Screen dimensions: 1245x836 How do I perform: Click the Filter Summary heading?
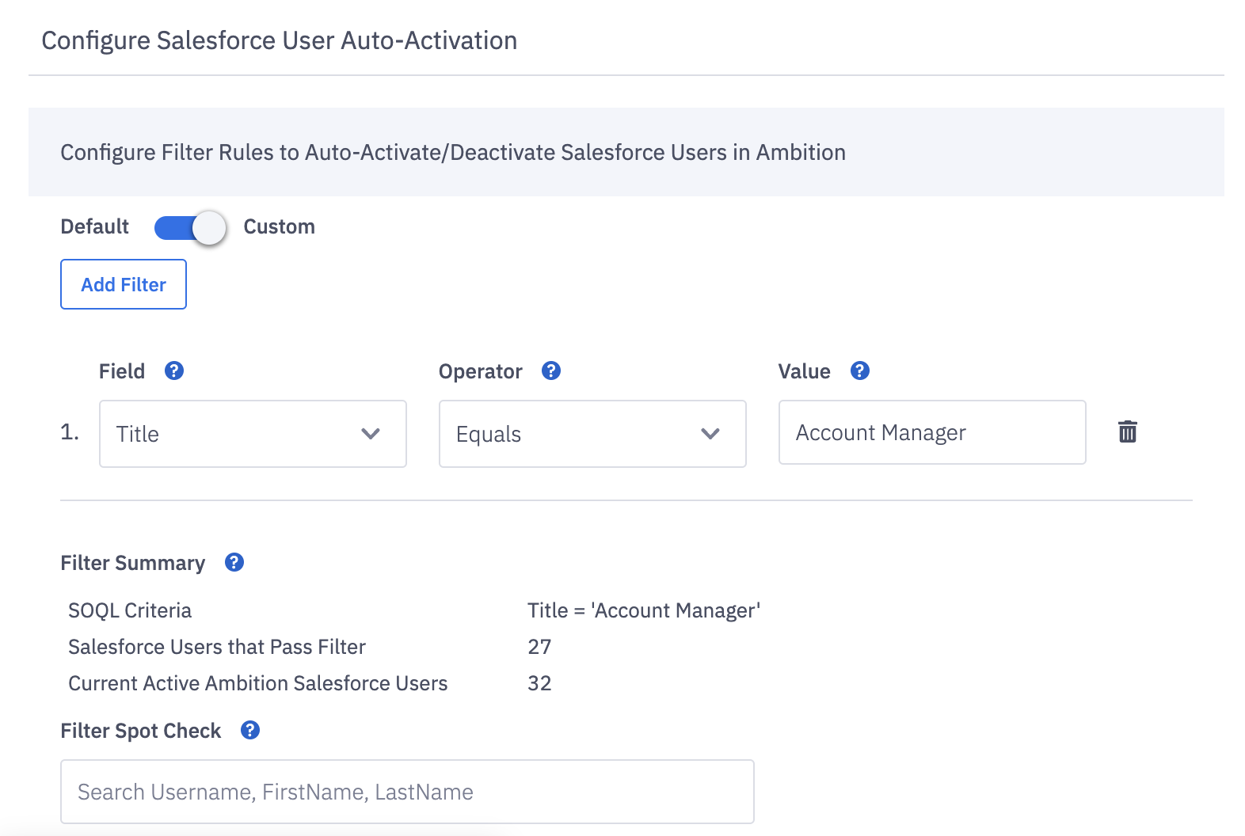tap(132, 563)
